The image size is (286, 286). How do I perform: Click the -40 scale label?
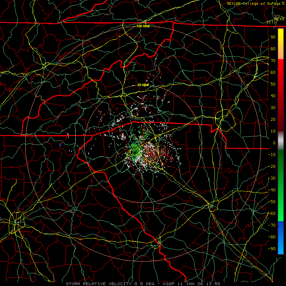(272, 190)
